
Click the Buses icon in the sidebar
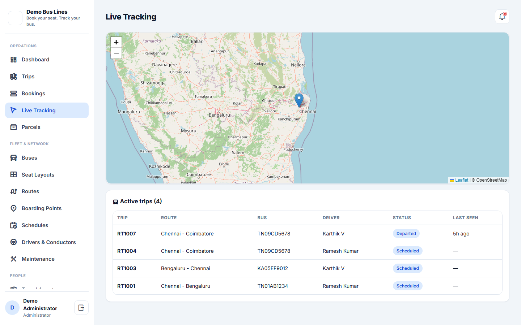(14, 158)
